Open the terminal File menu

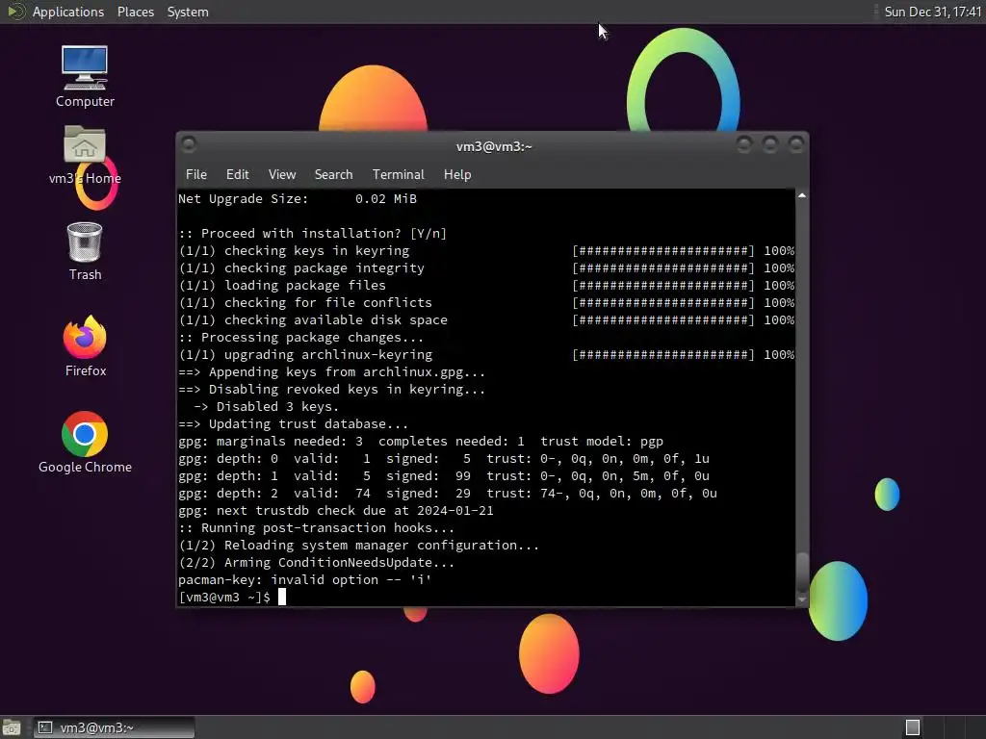tap(196, 175)
